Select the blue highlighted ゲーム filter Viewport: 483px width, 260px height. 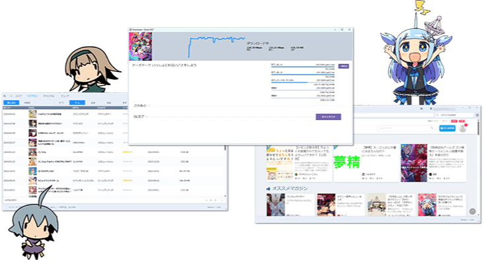tap(77, 102)
